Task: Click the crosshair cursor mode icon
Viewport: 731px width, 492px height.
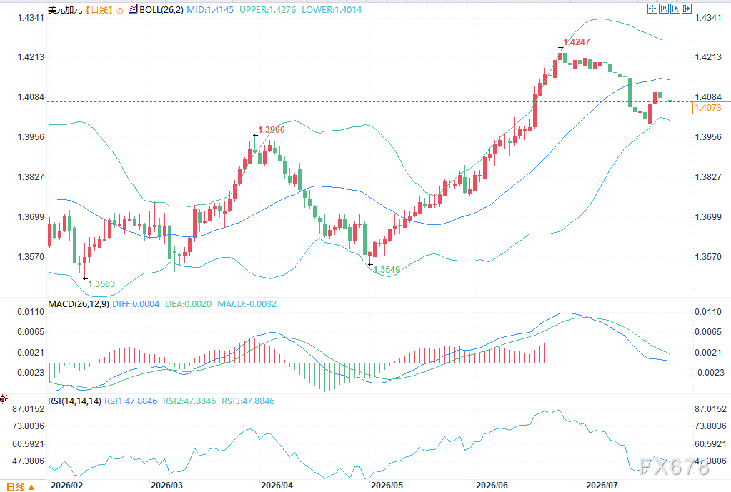Action: tap(652, 9)
